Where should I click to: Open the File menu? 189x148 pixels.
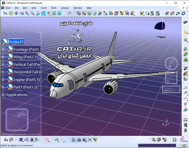coord(17,8)
